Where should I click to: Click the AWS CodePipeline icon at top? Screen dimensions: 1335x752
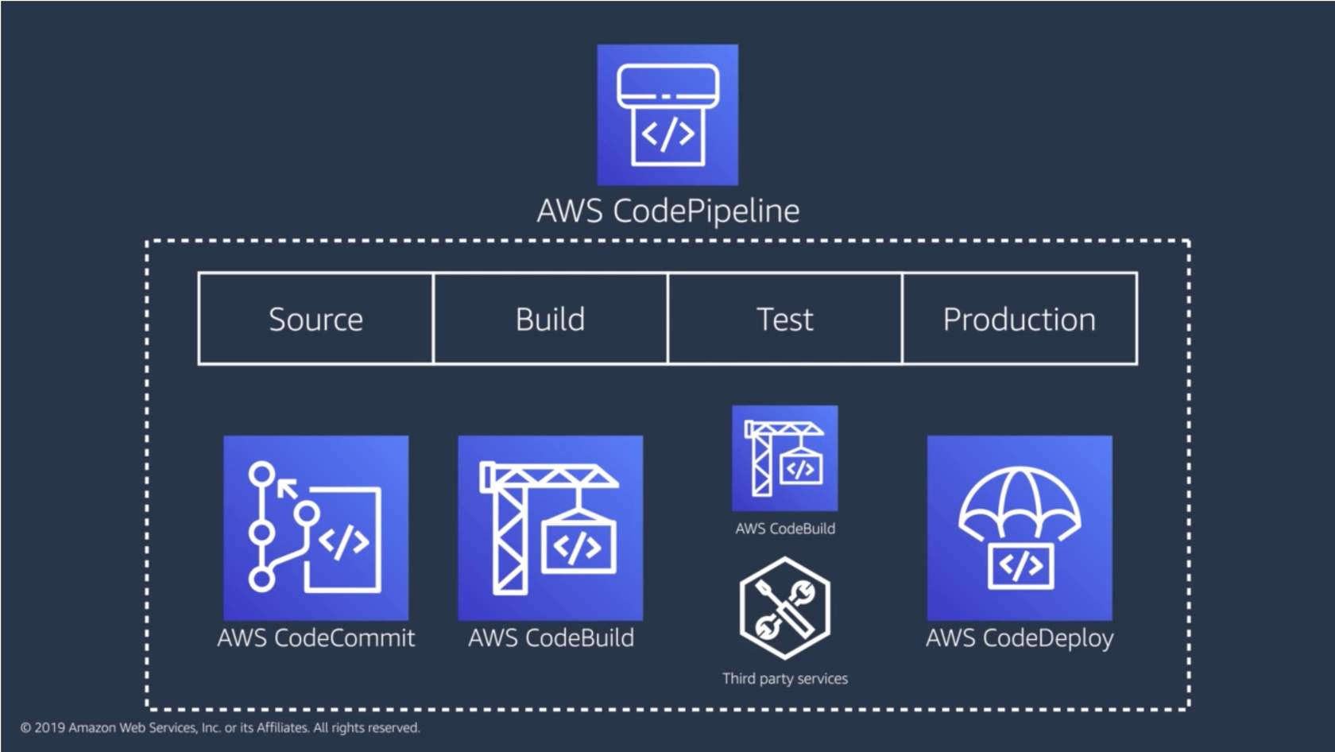pos(667,114)
